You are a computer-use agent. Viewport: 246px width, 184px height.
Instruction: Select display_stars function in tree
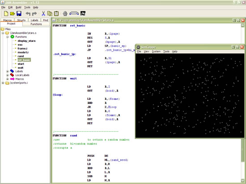click(x=26, y=41)
